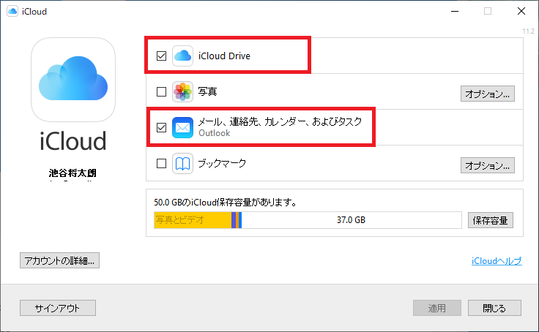Viewport: 539px width, 332px height.
Task: Click the yellow 写真とビデオ storage segment
Action: pyautogui.click(x=193, y=220)
